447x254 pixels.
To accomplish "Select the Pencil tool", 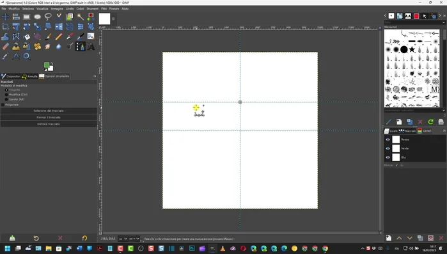I will click(x=59, y=36).
